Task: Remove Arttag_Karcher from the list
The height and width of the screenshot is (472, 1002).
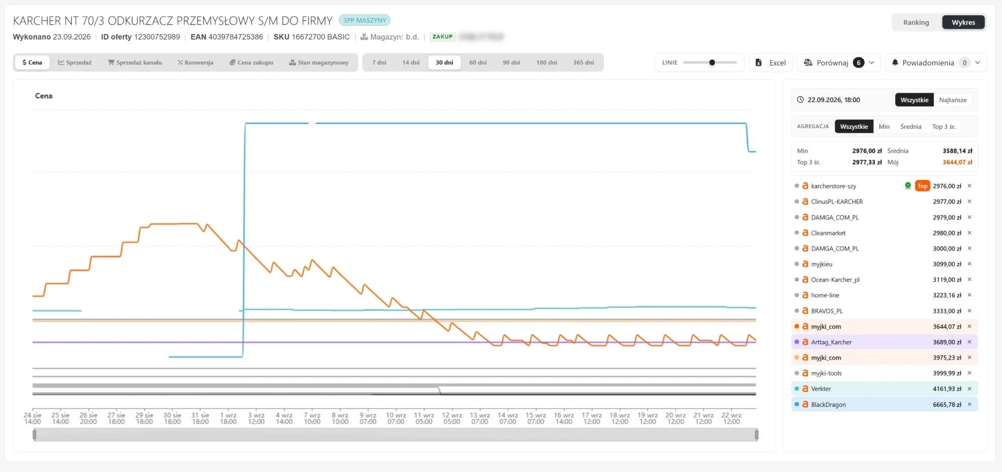Action: coord(969,342)
